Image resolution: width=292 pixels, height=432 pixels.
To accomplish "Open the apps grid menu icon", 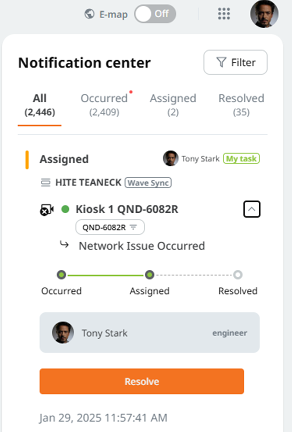I will [224, 14].
